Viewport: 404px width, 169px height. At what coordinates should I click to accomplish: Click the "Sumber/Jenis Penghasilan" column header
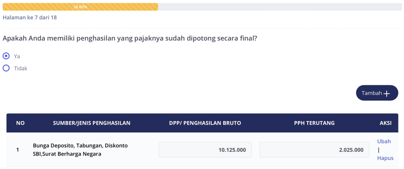click(92, 123)
